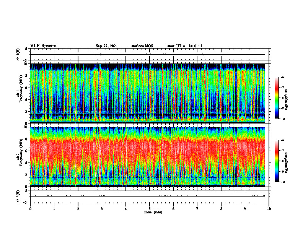Select the ch.2 "Frequency (kHz)" axis label

(21, 152)
